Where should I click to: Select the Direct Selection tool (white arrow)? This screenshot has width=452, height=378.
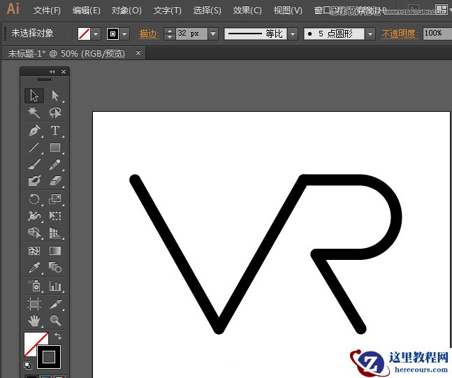click(x=55, y=96)
